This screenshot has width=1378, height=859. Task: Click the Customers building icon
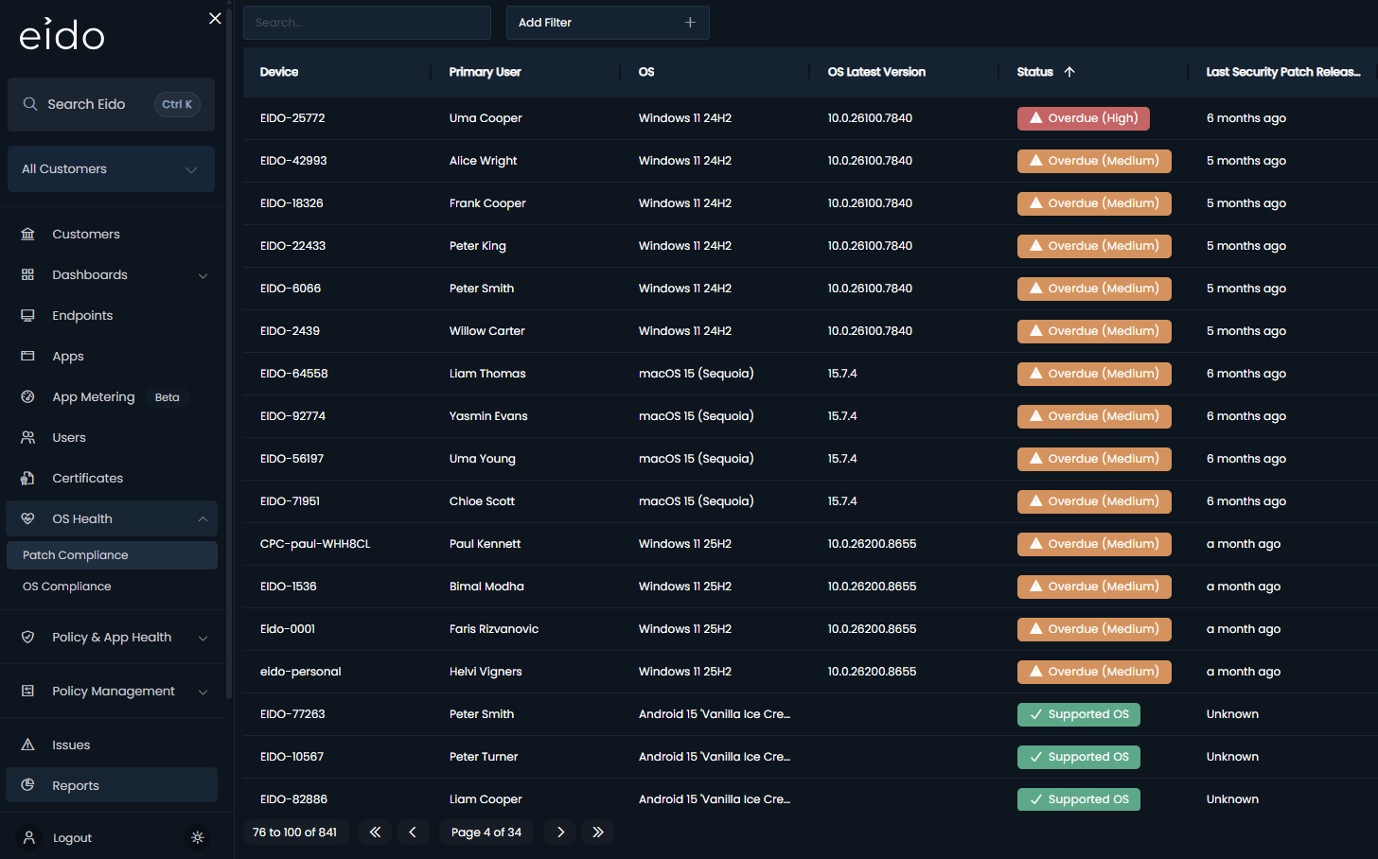[27, 234]
